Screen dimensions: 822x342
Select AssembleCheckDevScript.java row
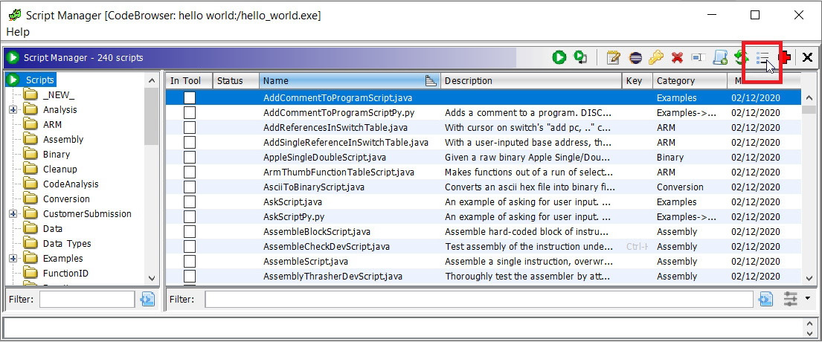(484, 247)
